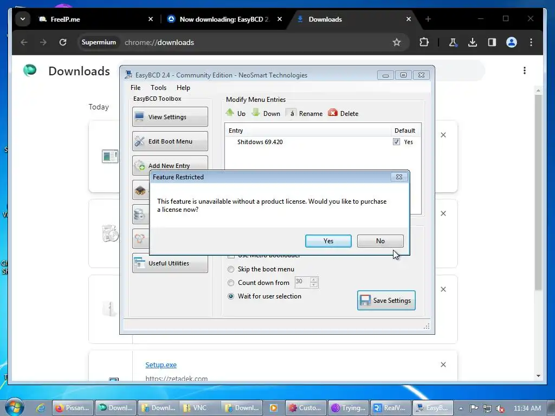Image resolution: width=555 pixels, height=416 pixels.
Task: Click the database disks icon button
Action: pos(140,214)
